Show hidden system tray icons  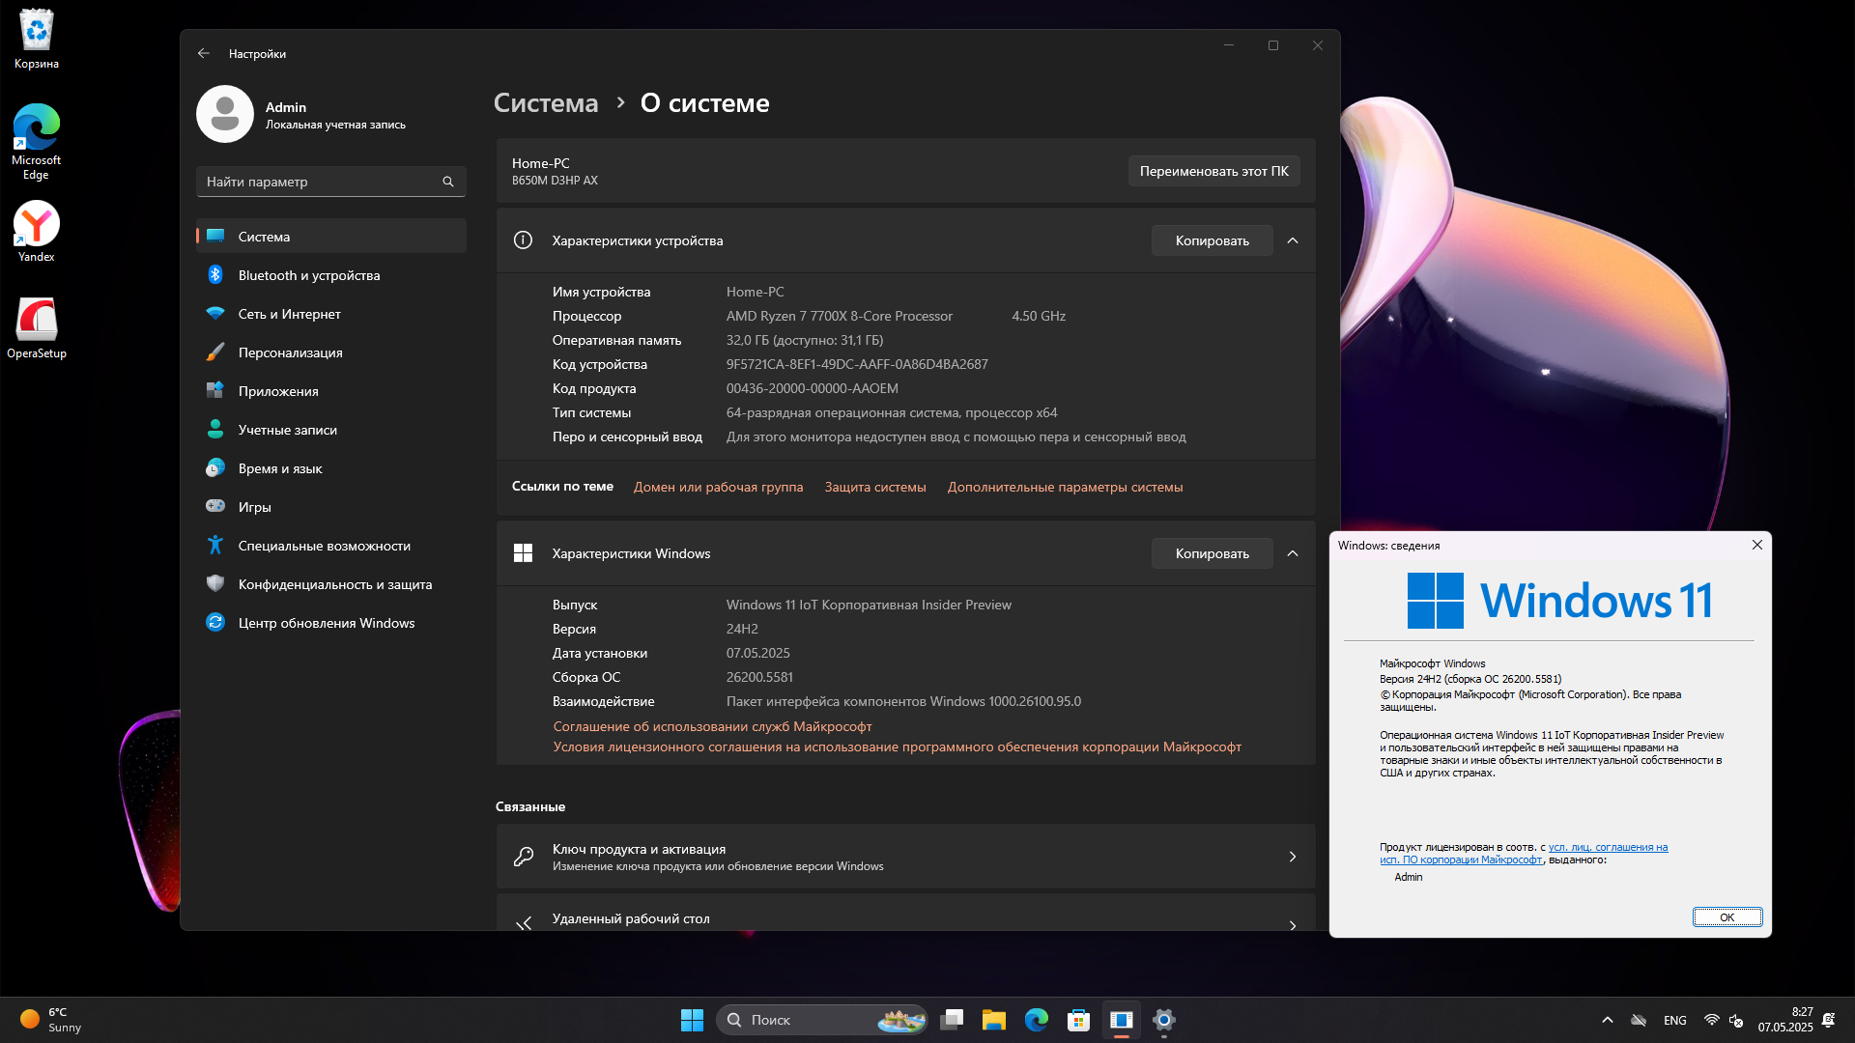1607,1020
